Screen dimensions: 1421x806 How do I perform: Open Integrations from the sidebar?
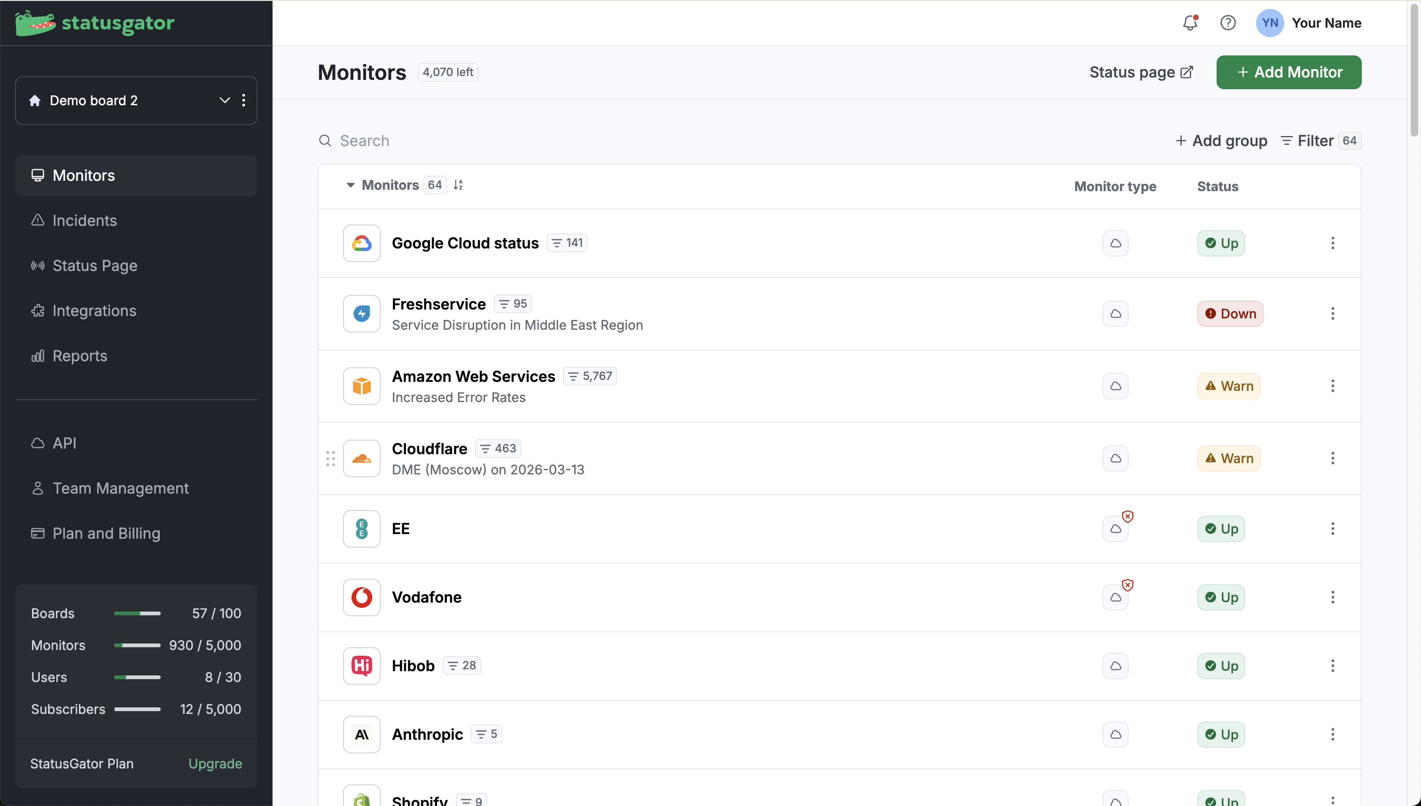pos(94,310)
